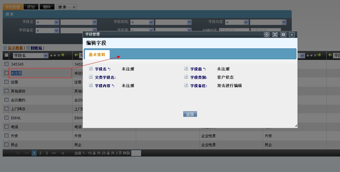Check the box for the 民企 row
The image size is (340, 172).
coord(6,145)
